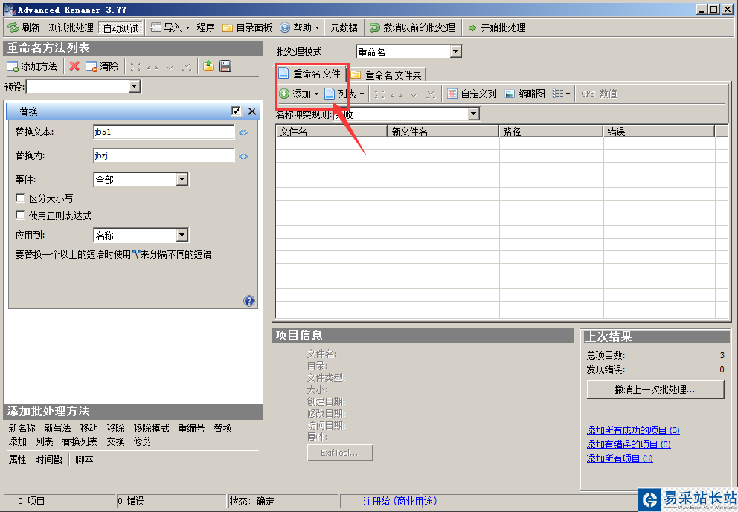The image size is (738, 512).
Task: Switch to 重命名 文件 tab
Action: pos(310,74)
